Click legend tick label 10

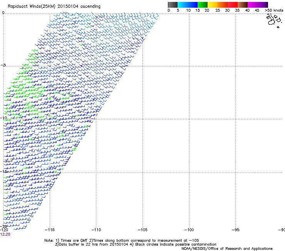(x=188, y=10)
